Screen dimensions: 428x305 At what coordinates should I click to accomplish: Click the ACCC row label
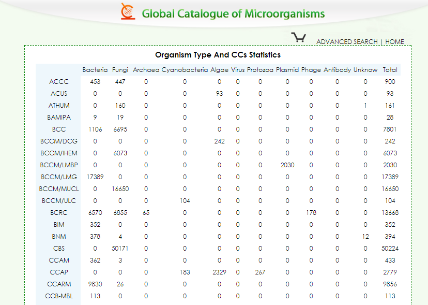click(x=59, y=82)
